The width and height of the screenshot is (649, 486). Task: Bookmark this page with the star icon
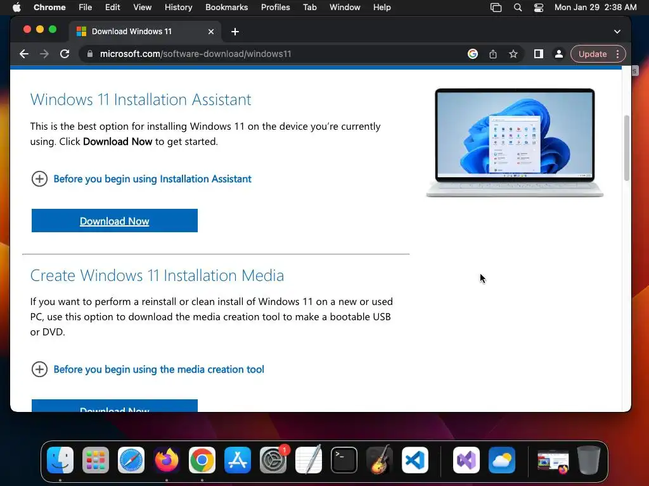[x=513, y=54]
